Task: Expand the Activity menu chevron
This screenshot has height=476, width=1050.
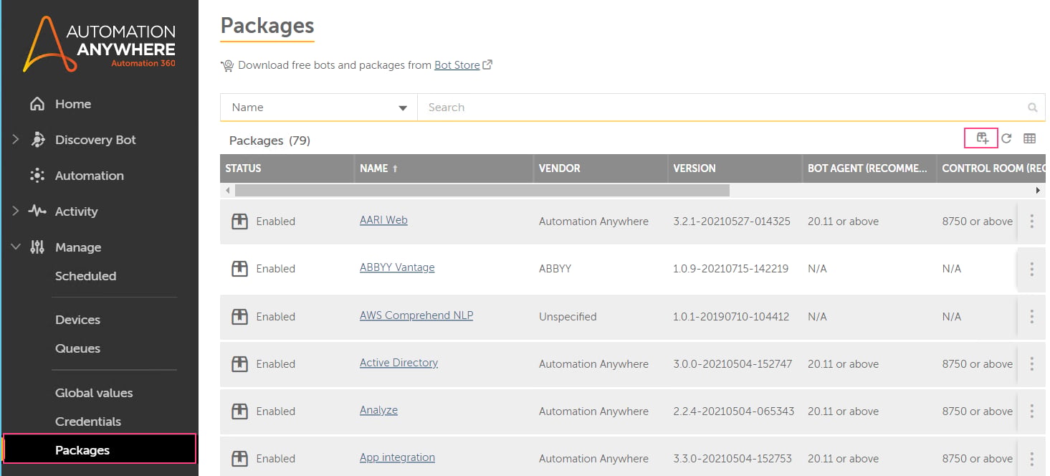Action: click(x=15, y=211)
